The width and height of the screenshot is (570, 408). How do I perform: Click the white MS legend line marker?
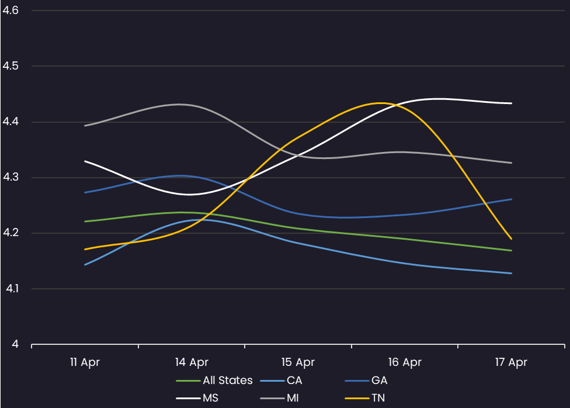pyautogui.click(x=188, y=398)
